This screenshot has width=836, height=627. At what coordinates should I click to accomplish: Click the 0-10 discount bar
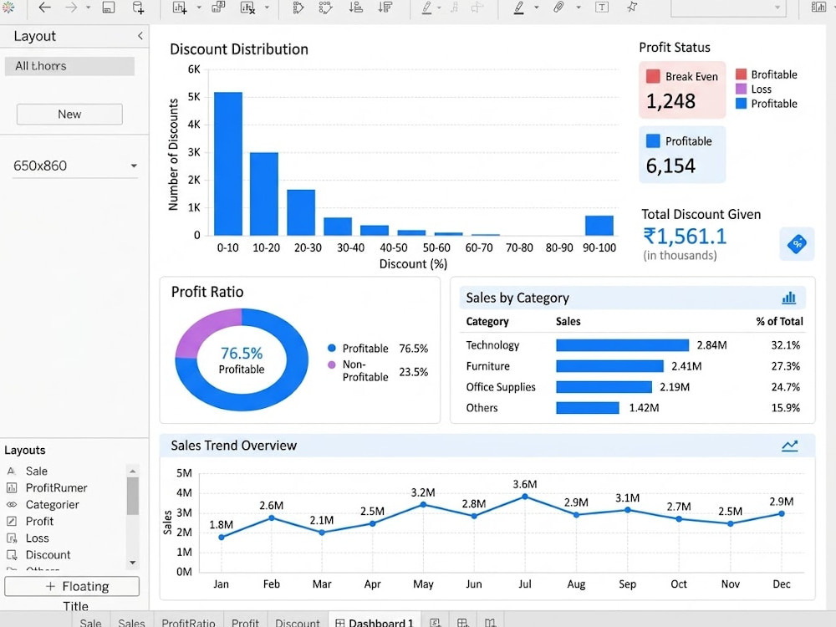point(228,164)
